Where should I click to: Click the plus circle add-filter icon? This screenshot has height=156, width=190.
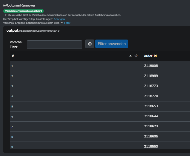(x=90, y=44)
